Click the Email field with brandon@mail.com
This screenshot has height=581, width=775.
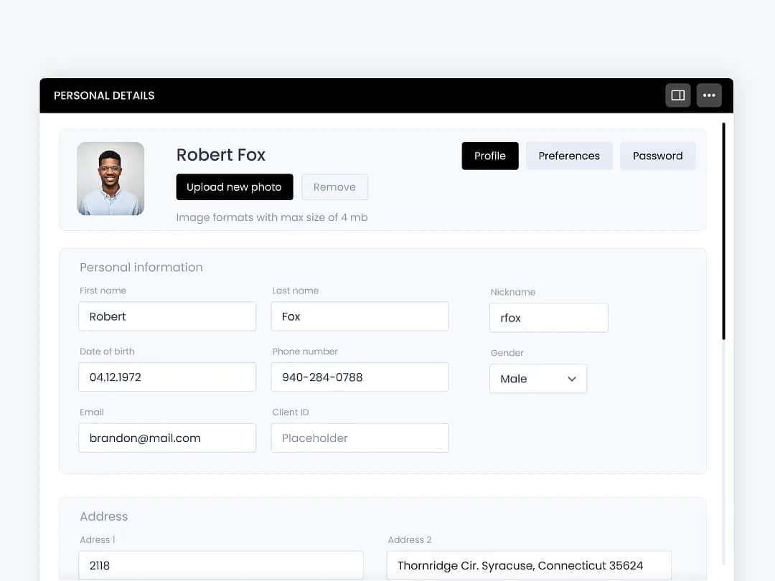[x=167, y=438]
